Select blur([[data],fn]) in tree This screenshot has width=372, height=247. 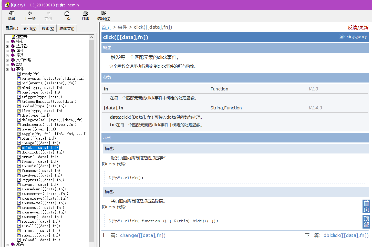coord(39,138)
